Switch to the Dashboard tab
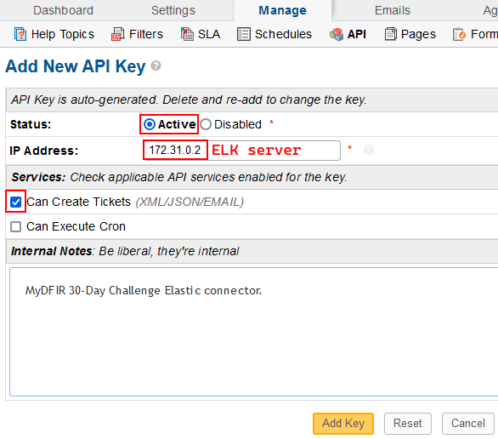Screen dimensions: 498x439 click(63, 10)
